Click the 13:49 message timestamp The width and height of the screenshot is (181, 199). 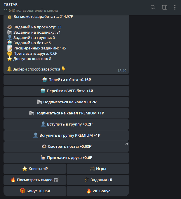click(x=122, y=71)
